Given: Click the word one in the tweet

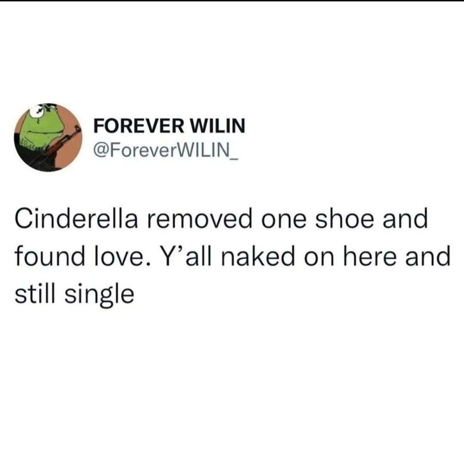Looking at the screenshot, I should coord(283,220).
